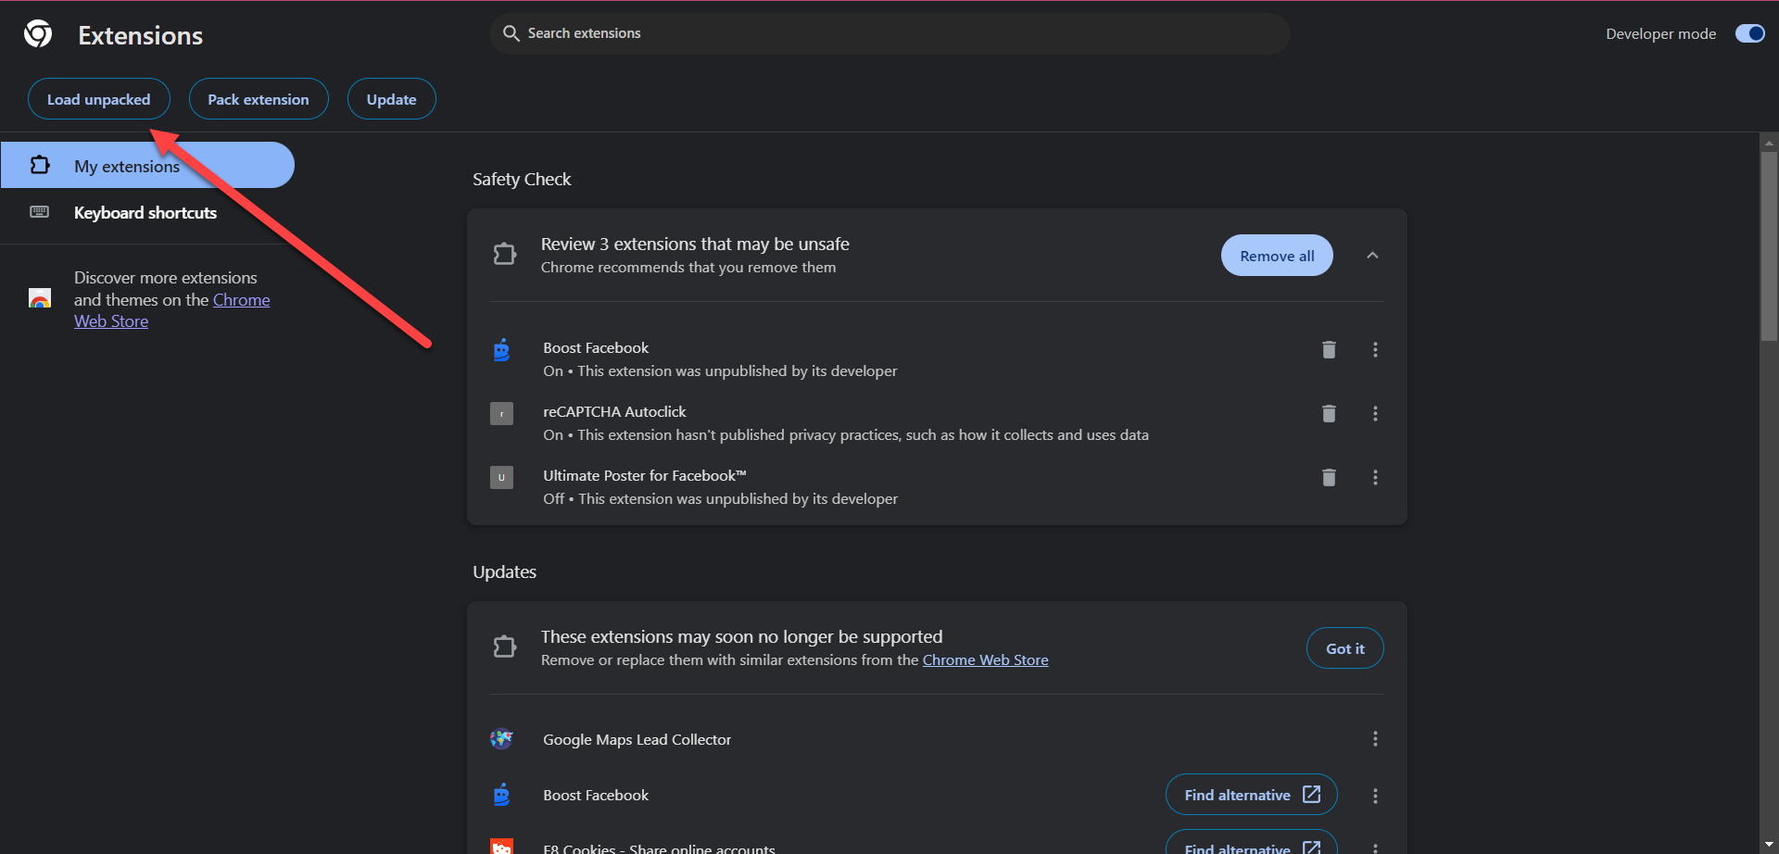1779x854 pixels.
Task: Toggle Developer mode switch off
Action: pyautogui.click(x=1749, y=33)
